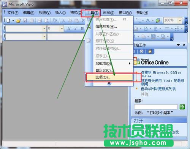Click the Increase Font Size icon

(x=69, y=29)
